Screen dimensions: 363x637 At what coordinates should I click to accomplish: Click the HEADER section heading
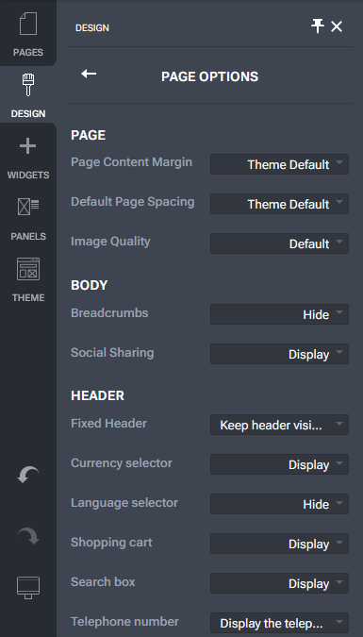click(x=97, y=395)
